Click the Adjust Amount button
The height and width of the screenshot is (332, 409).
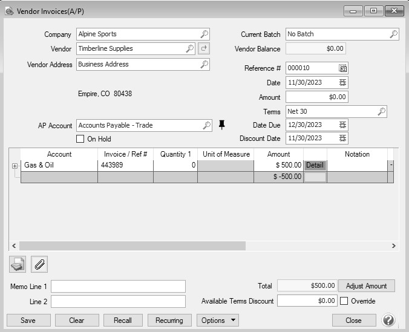(366, 285)
